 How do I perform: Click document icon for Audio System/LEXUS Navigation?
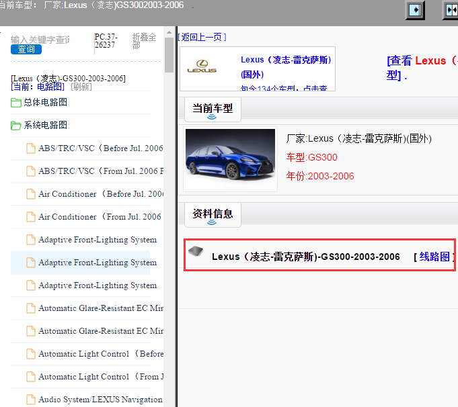tap(31, 400)
